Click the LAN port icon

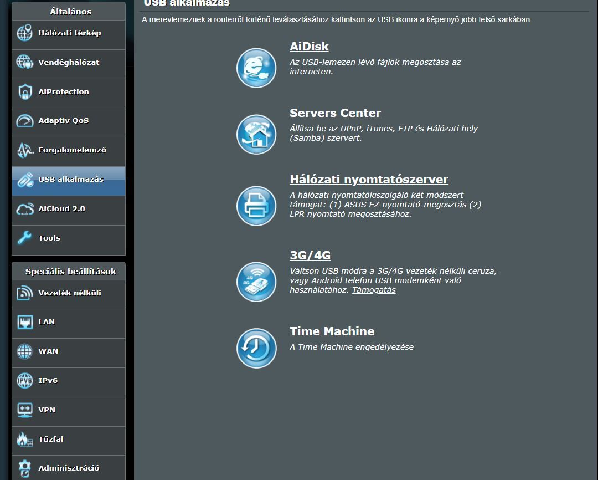tap(25, 322)
